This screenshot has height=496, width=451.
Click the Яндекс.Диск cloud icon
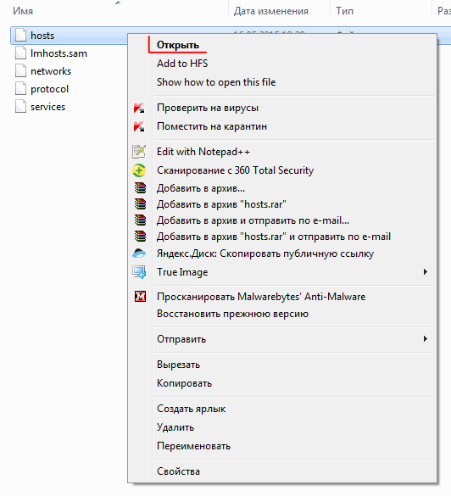click(x=139, y=254)
